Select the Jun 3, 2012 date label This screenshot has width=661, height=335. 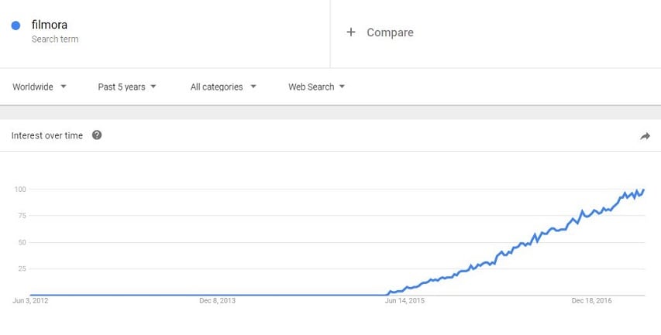coord(31,301)
